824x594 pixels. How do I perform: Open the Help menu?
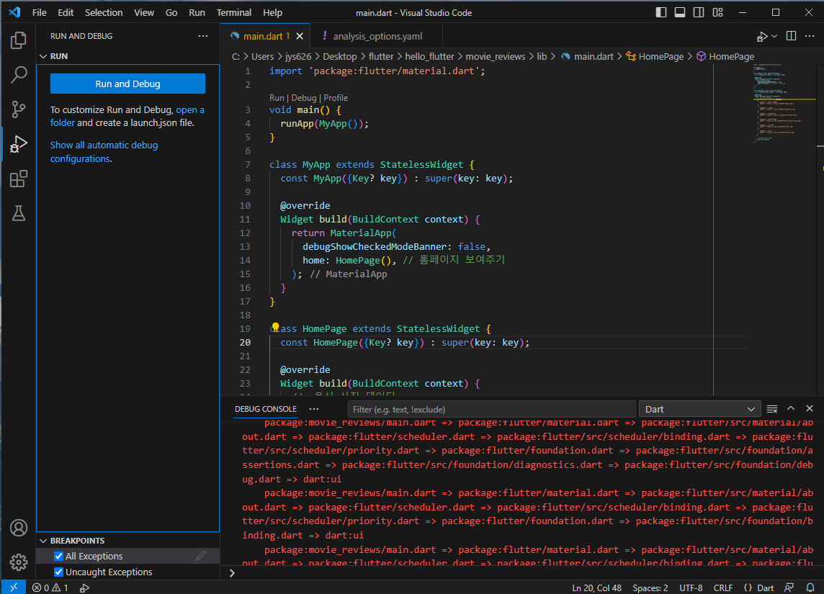click(x=272, y=13)
